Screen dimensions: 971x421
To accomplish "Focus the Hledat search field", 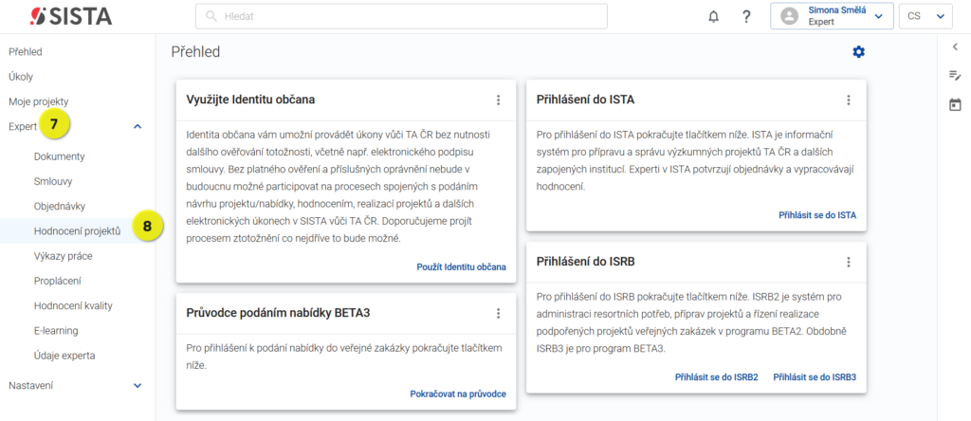I will [x=401, y=17].
